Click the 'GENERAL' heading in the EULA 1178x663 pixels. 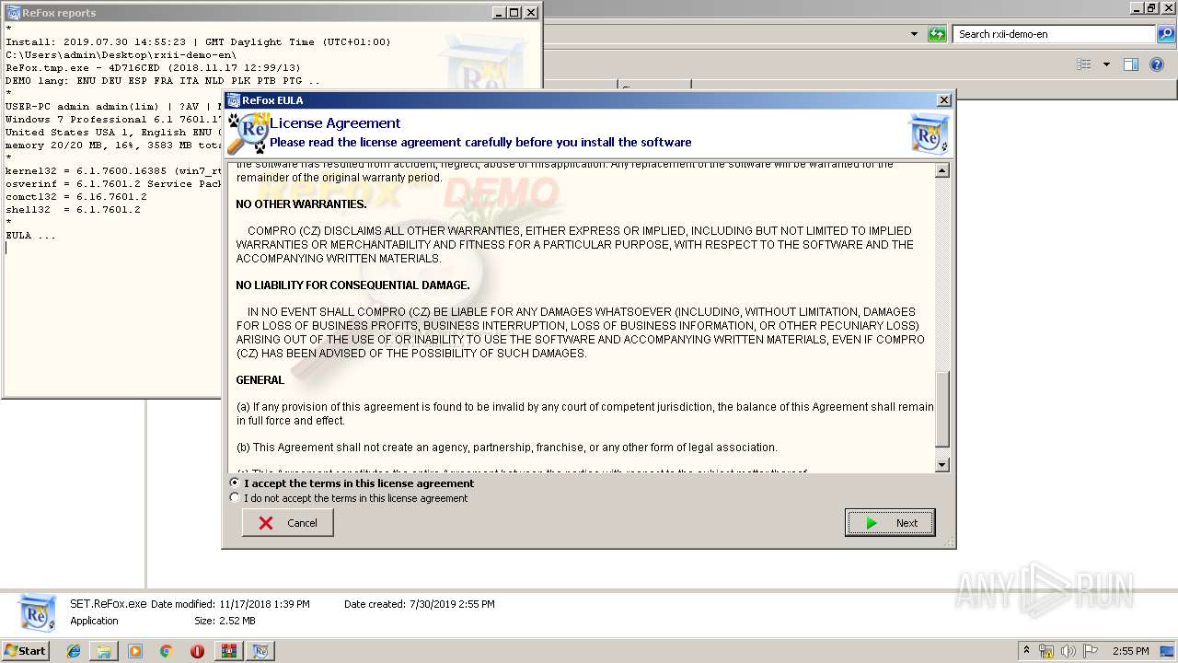tap(260, 380)
